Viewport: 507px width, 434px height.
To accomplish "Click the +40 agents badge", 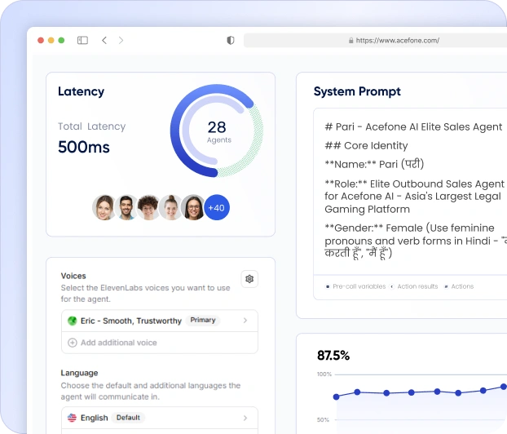I will coord(217,207).
